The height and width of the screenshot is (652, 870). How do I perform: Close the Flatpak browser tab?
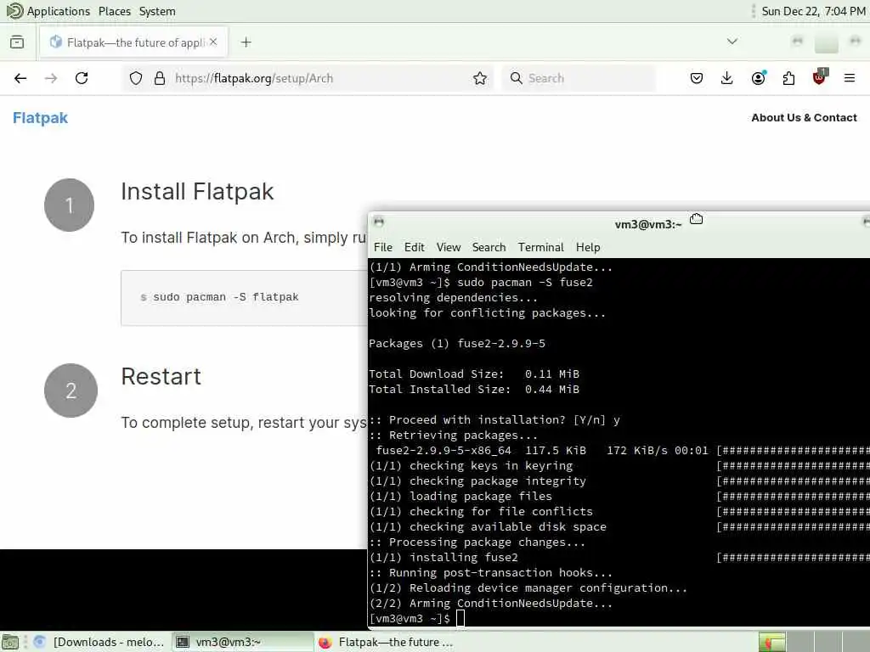pyautogui.click(x=213, y=42)
